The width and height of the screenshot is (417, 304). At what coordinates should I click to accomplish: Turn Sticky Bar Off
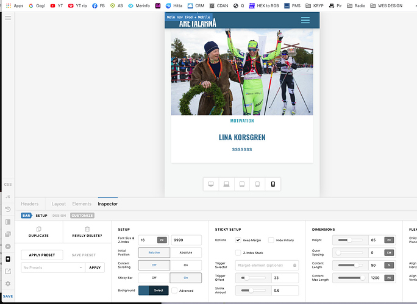click(x=154, y=278)
